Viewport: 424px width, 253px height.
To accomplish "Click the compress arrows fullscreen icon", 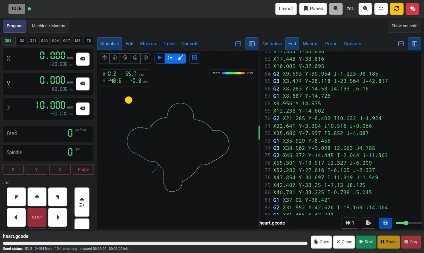I will (x=381, y=9).
